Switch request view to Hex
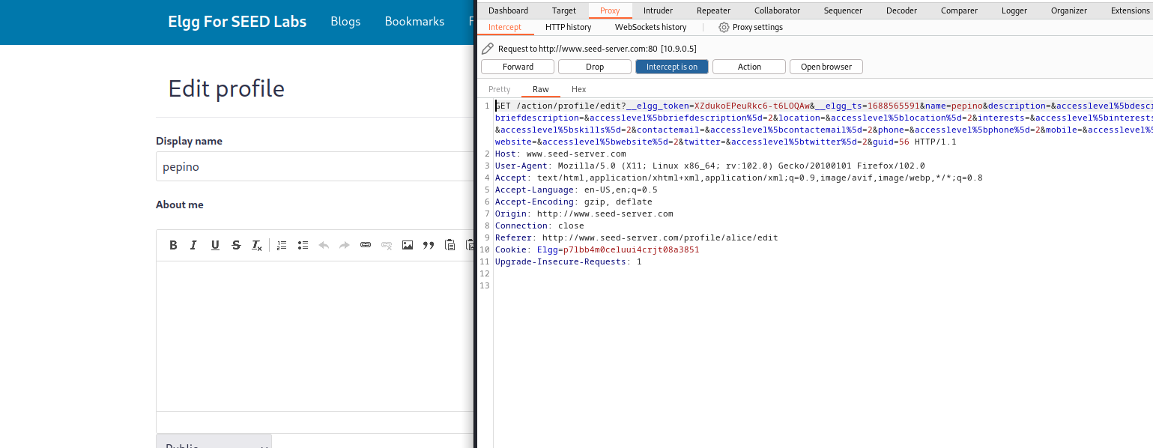1153x448 pixels. tap(579, 89)
